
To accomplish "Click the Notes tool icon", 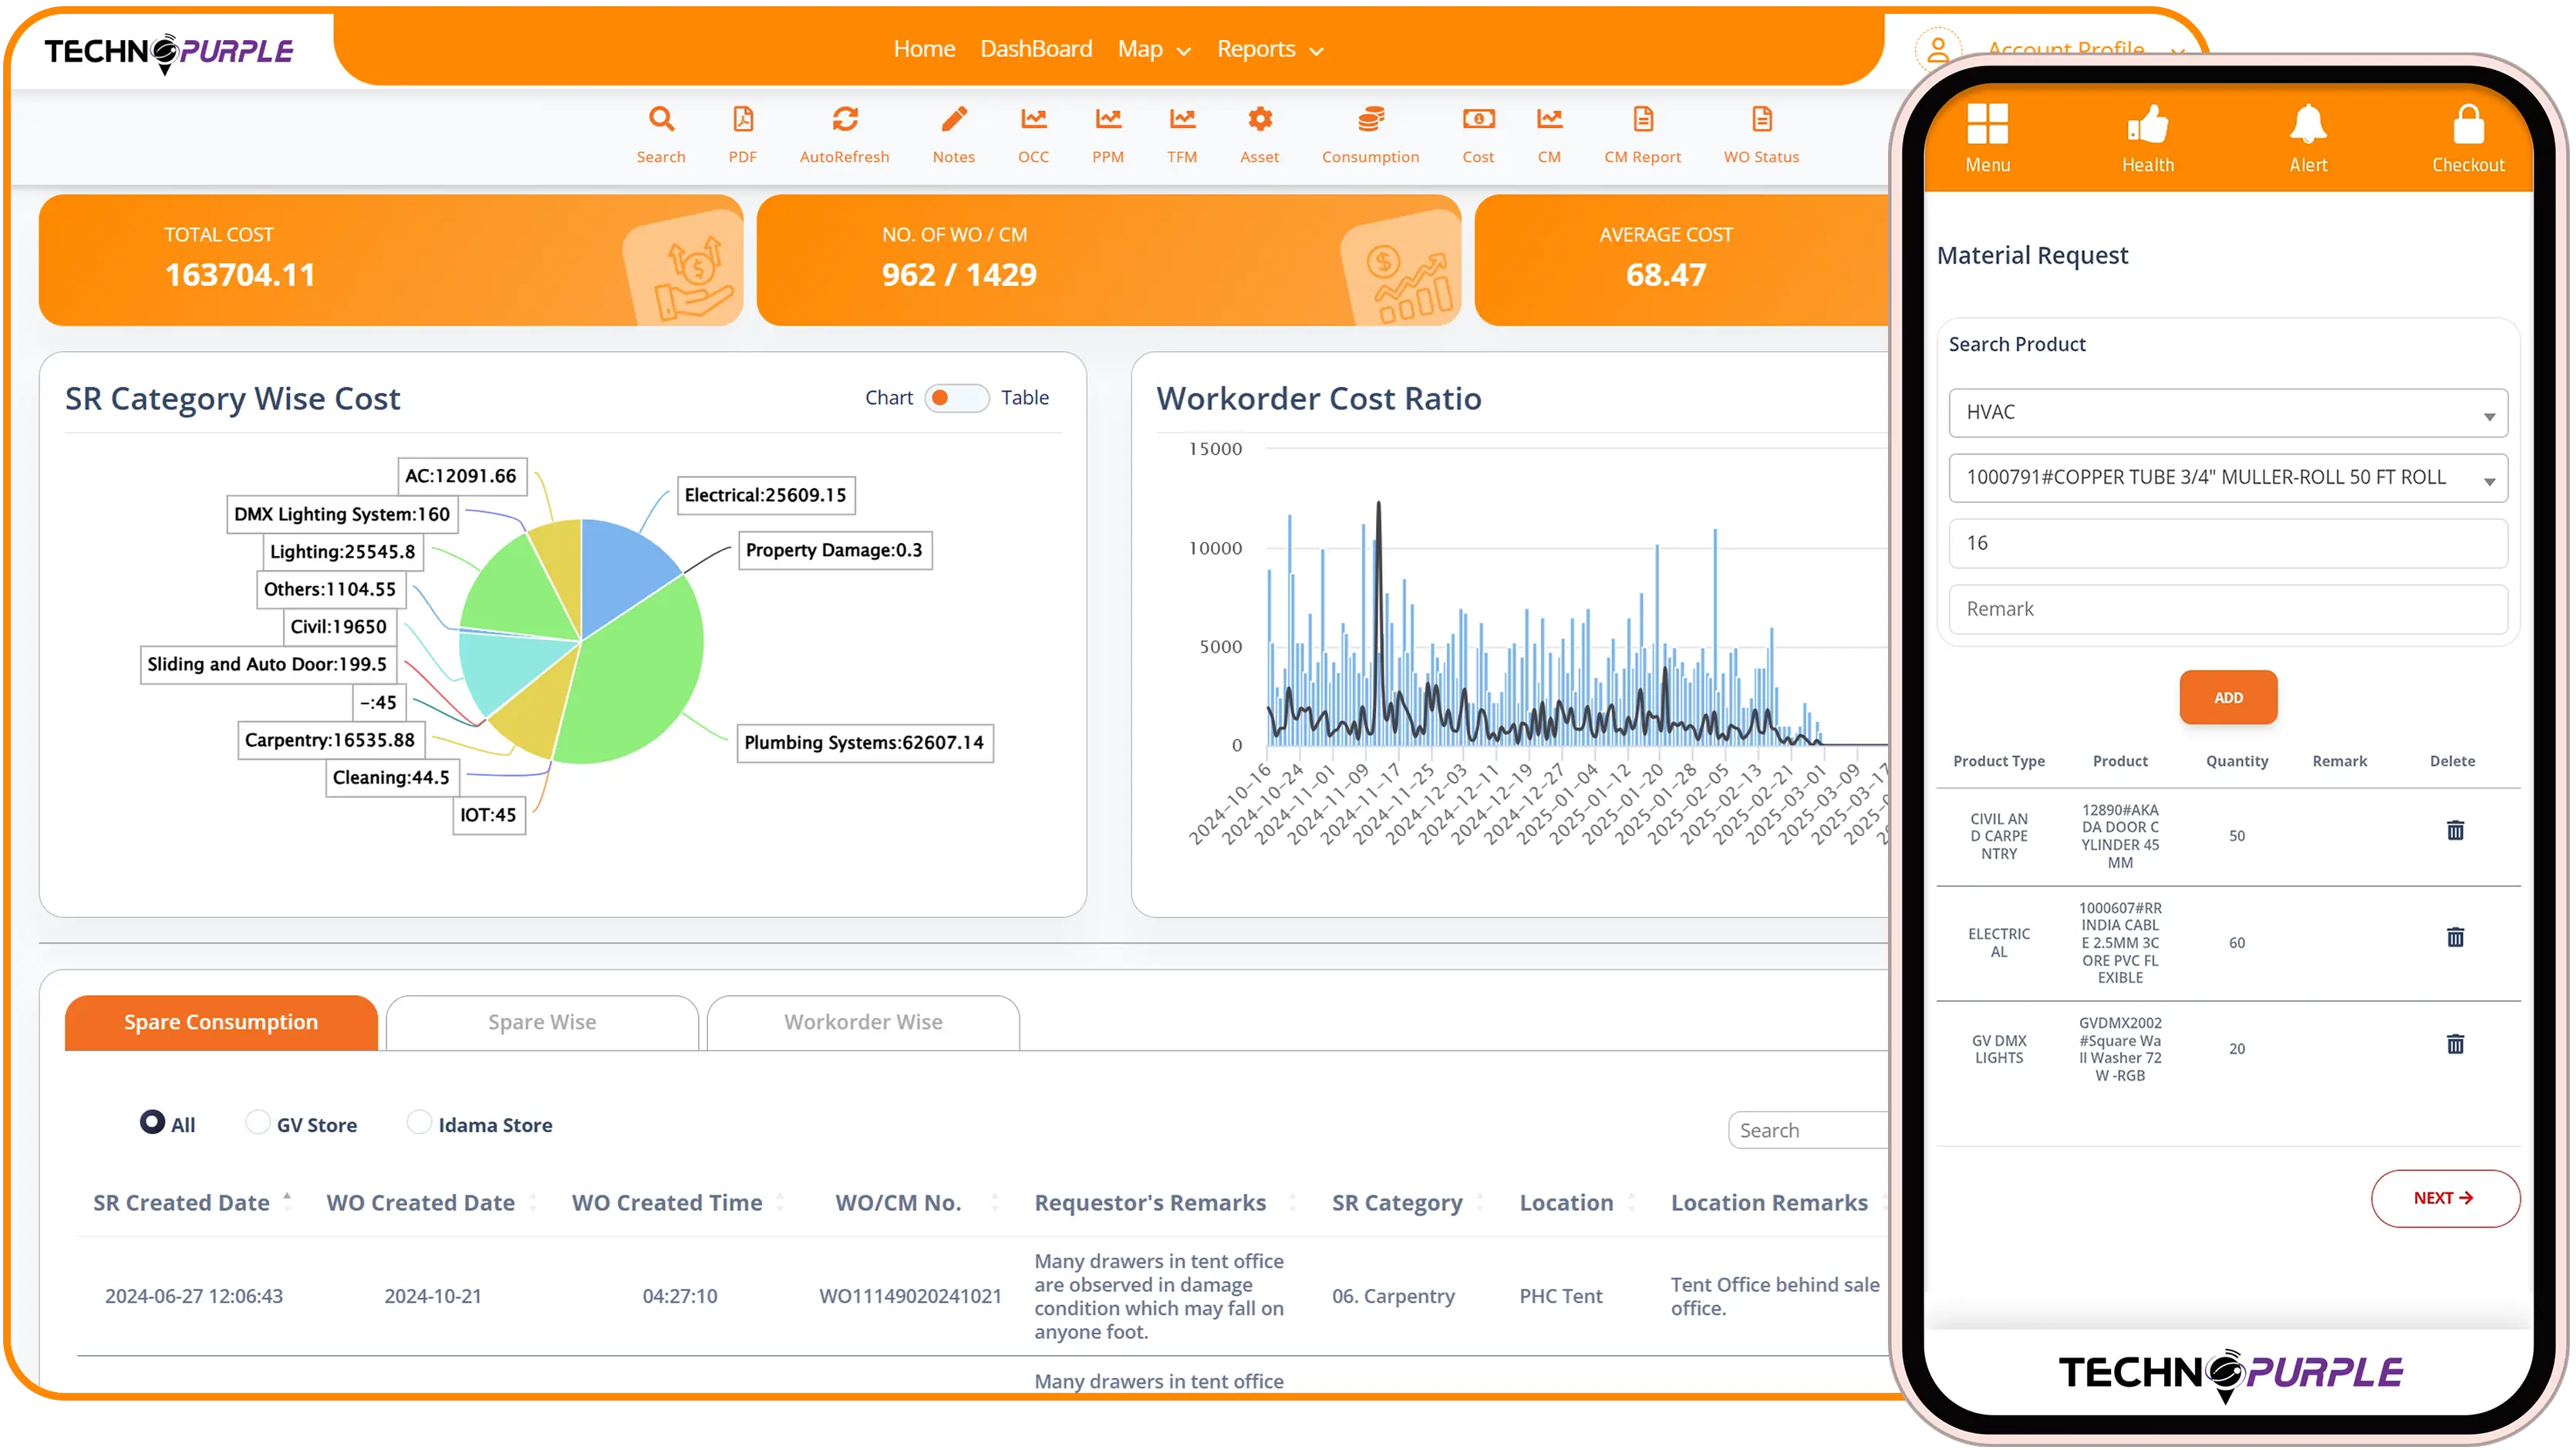I will (953, 136).
